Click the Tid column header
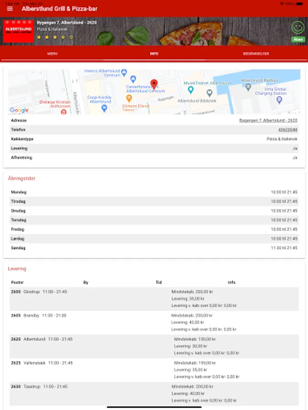Screen dimensions: 308x410 tap(159, 282)
